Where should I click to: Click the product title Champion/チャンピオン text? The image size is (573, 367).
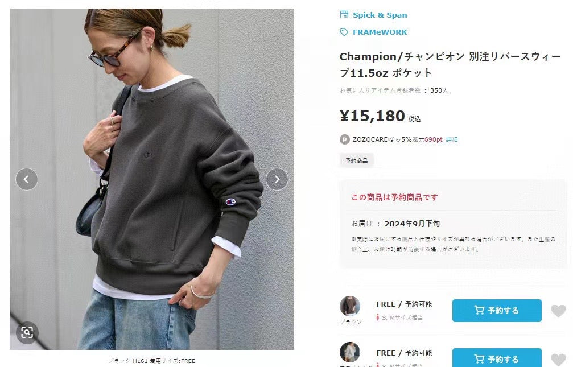[x=402, y=57]
